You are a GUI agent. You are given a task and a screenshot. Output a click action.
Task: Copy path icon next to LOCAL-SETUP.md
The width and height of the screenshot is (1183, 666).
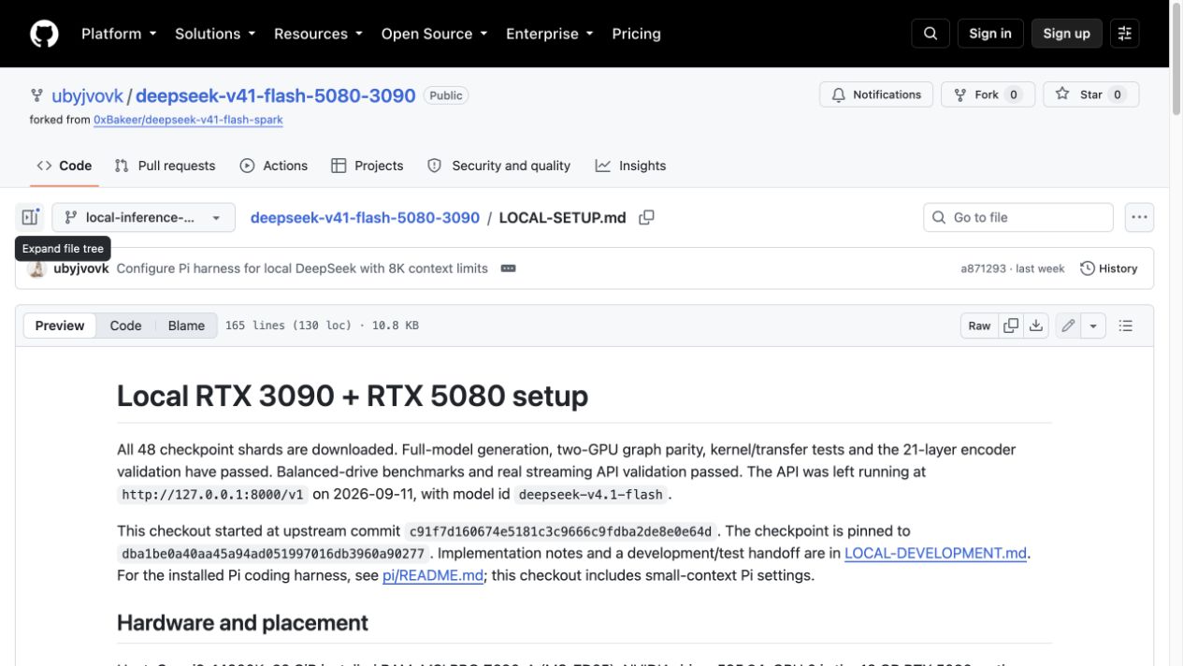[646, 217]
